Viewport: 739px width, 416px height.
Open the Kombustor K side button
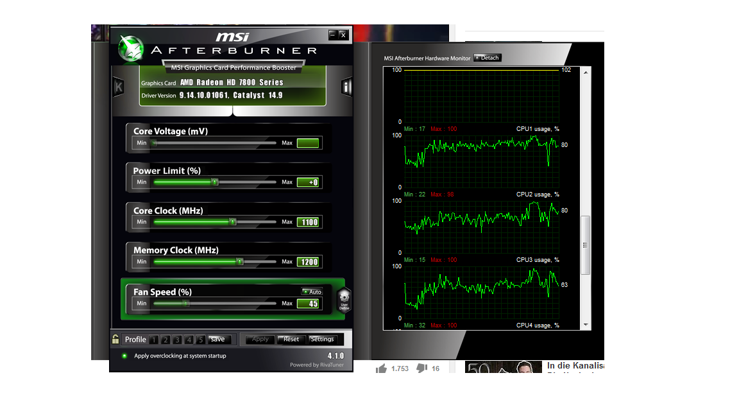(118, 87)
